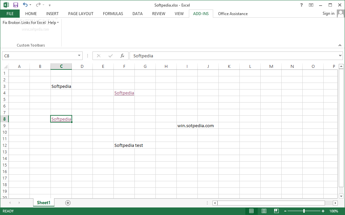Click Sign in link
Image resolution: width=345 pixels, height=215 pixels.
tap(328, 13)
